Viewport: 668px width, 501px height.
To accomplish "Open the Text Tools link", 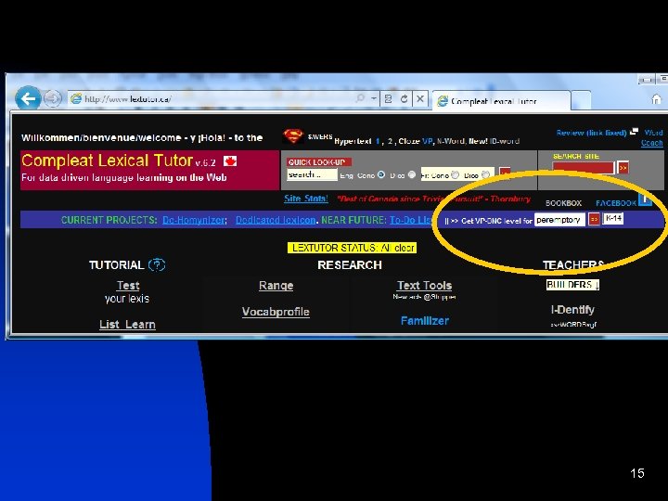I will click(424, 286).
